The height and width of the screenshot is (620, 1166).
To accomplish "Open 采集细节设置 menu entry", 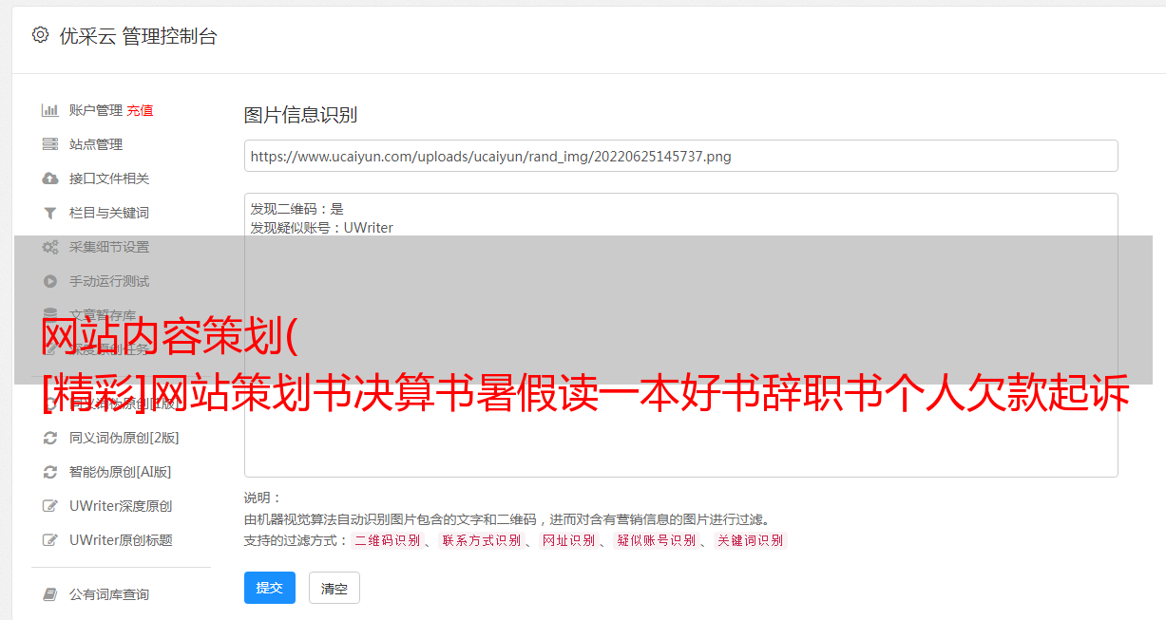I will pos(109,247).
